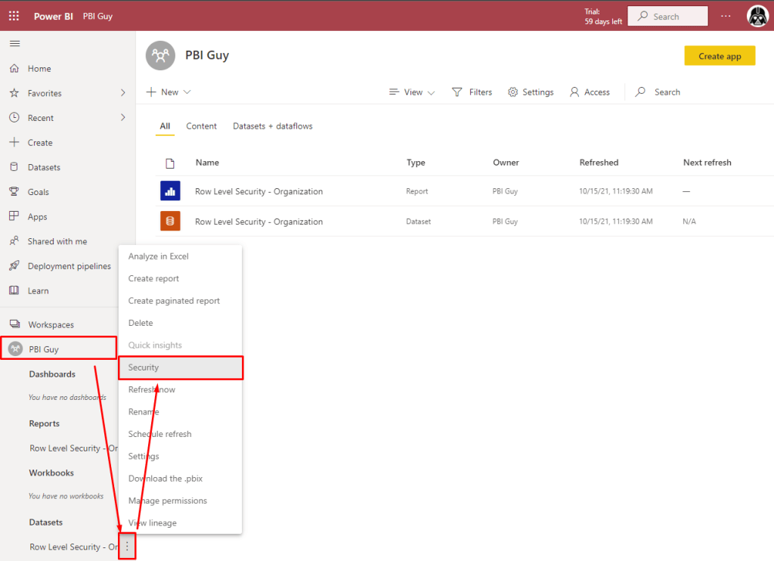Open the New dropdown

tap(169, 92)
